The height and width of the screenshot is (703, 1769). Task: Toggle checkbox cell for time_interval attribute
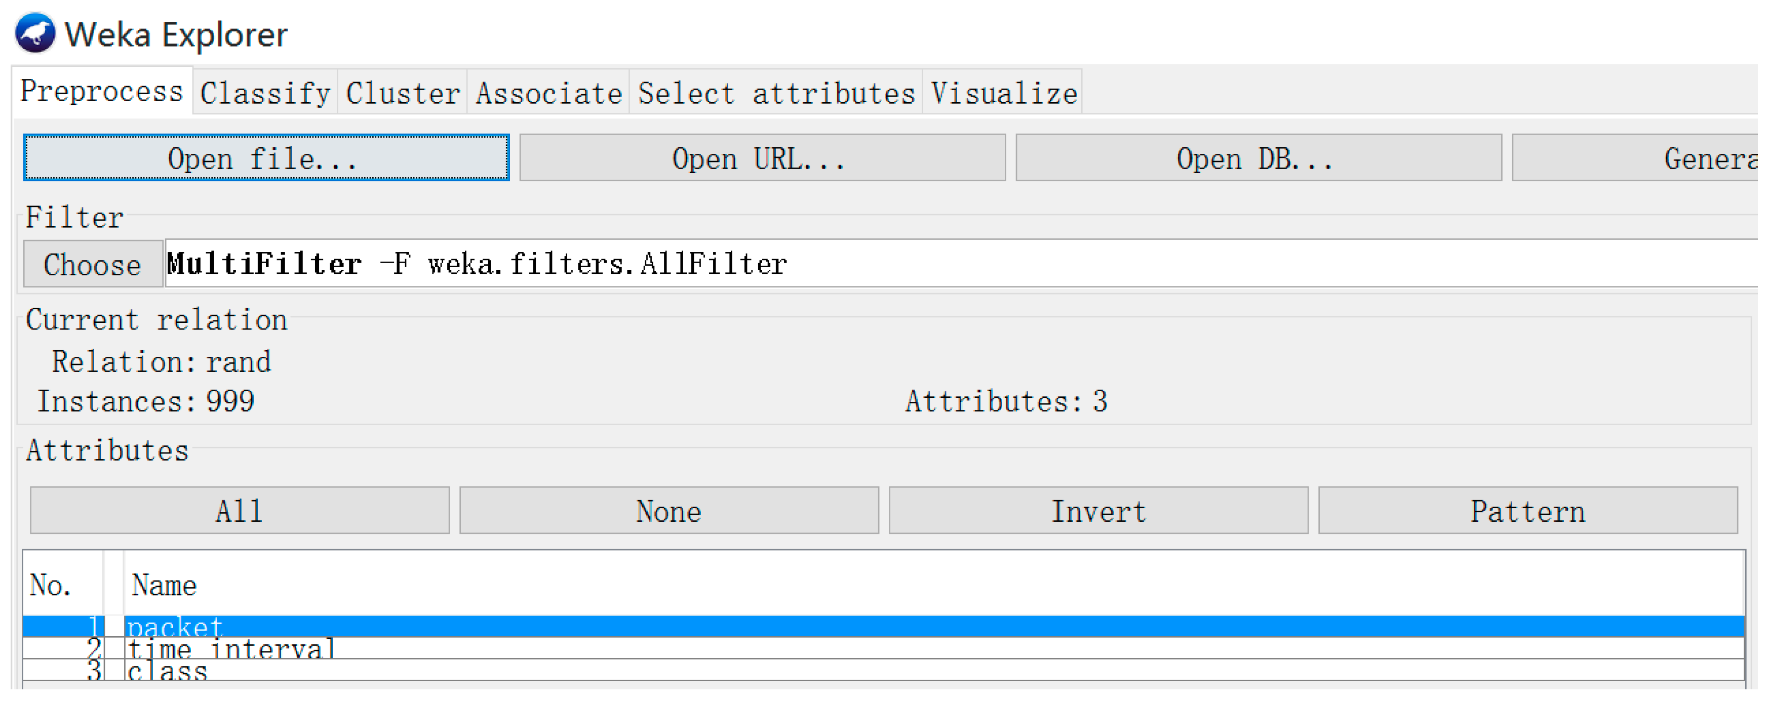tap(113, 648)
